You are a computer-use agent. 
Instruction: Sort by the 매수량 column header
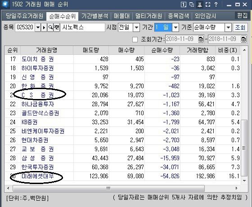[126, 50]
